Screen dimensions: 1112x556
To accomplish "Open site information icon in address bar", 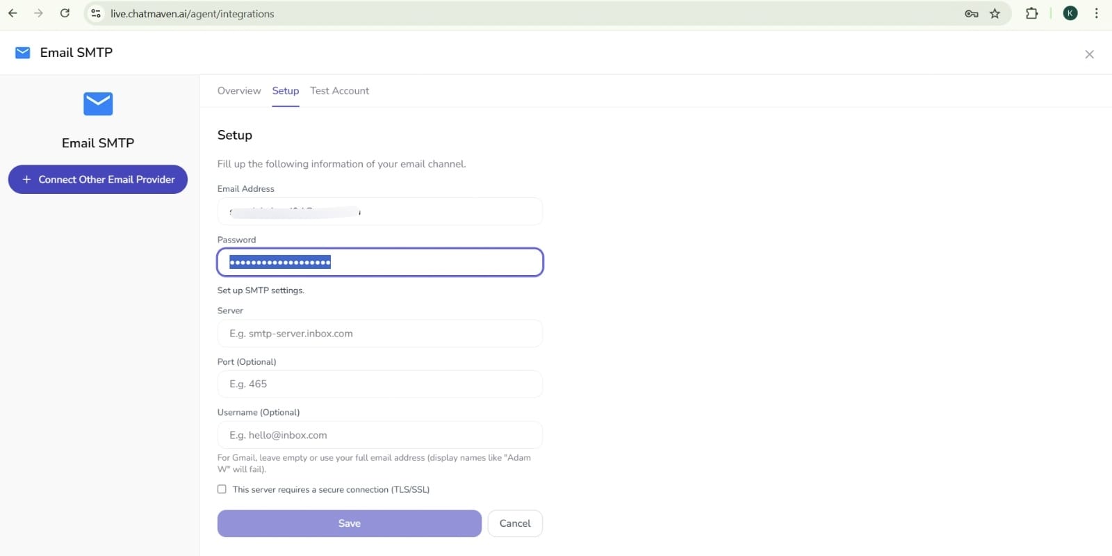I will click(97, 13).
